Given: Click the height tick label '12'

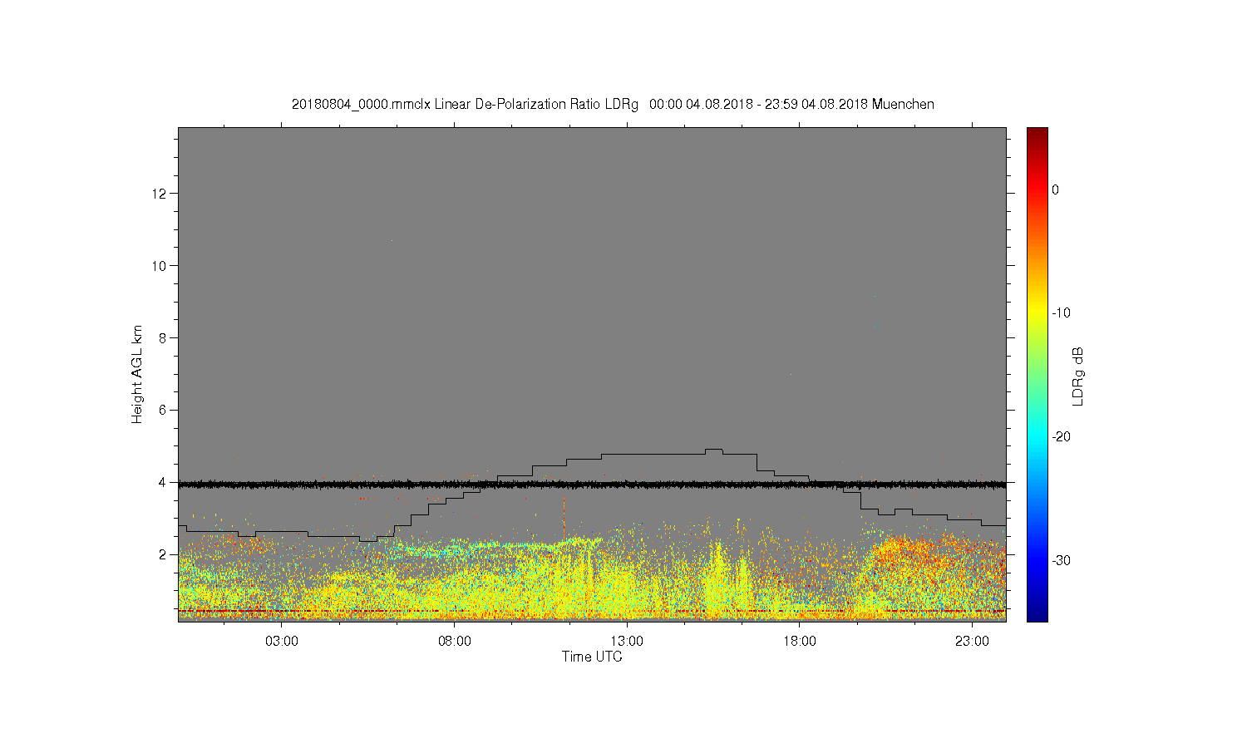Looking at the screenshot, I should tap(160, 194).
